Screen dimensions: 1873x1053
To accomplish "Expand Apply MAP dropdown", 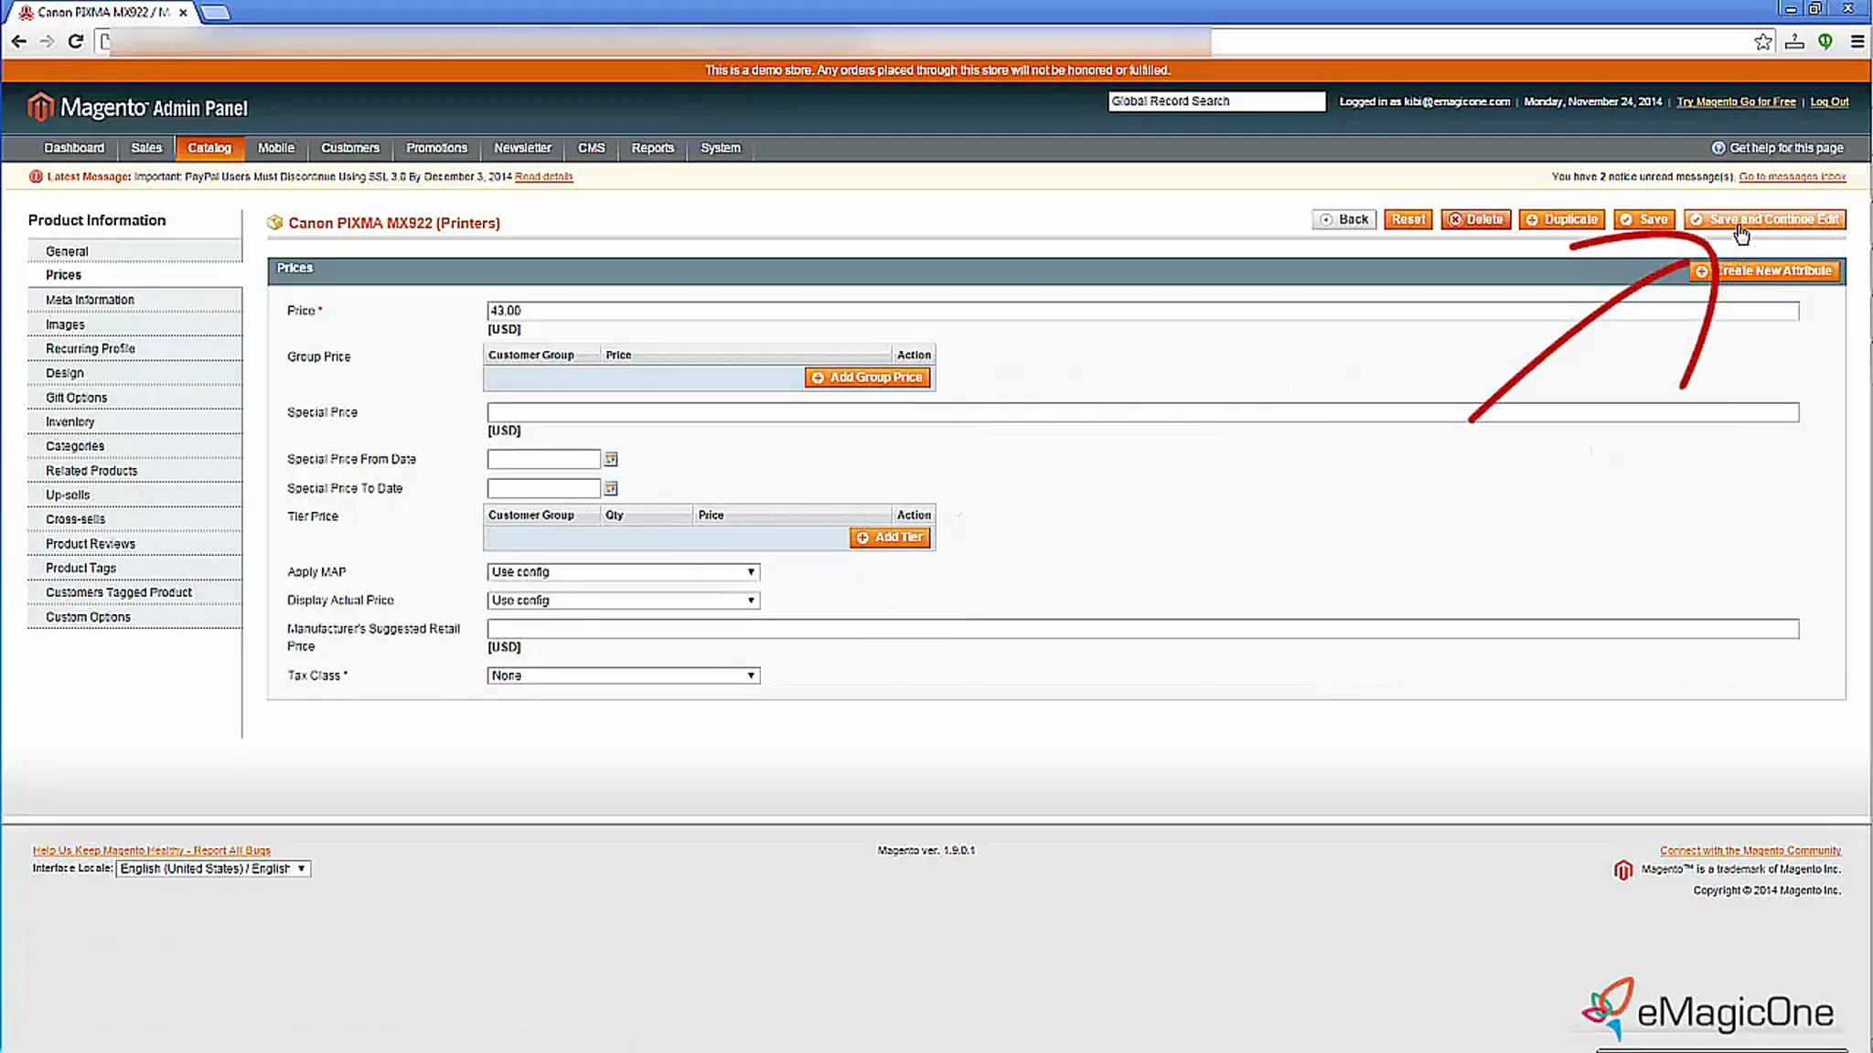I will [623, 572].
